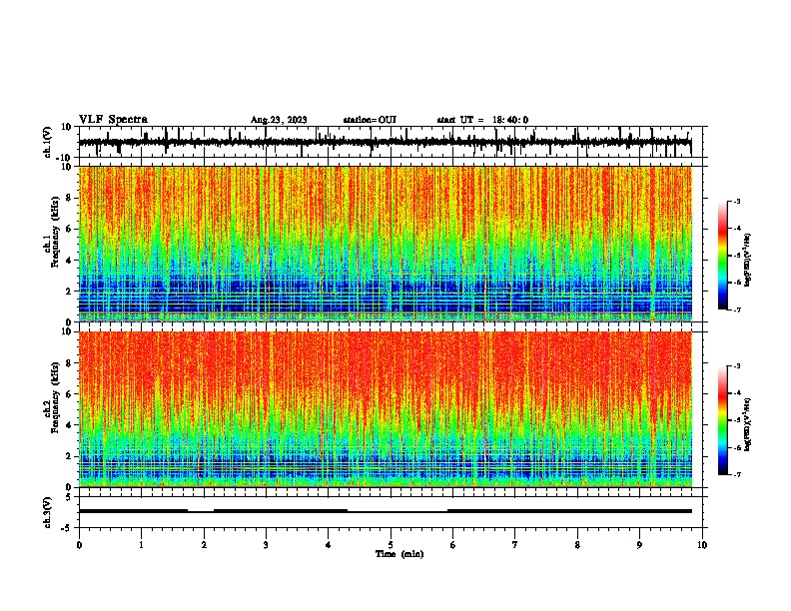Click the time axis tick '5'
This screenshot has height=611, width=791.
click(x=391, y=545)
